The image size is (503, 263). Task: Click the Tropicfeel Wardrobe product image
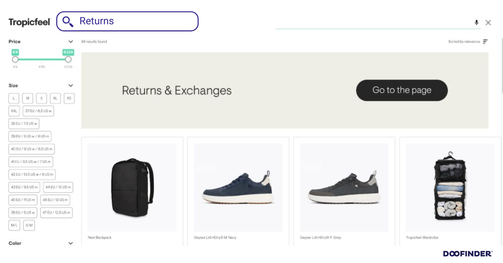point(450,188)
